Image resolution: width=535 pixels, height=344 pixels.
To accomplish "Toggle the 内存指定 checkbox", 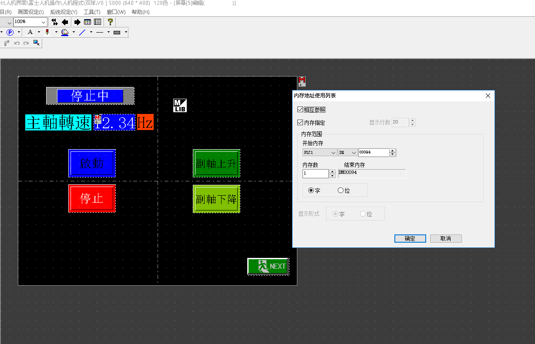I will 300,123.
